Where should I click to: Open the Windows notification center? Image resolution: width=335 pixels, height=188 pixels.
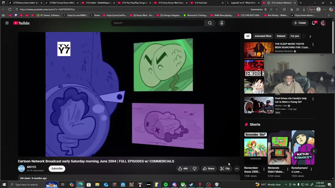(x=330, y=185)
